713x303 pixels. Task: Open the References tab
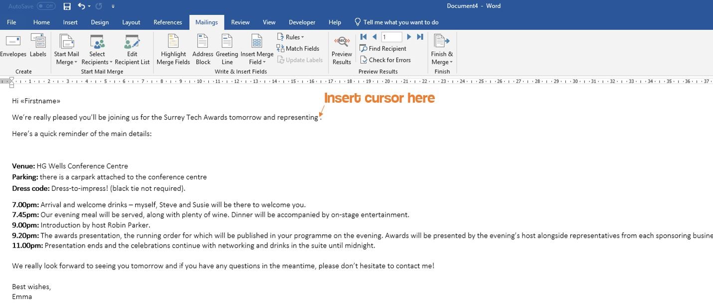point(168,22)
